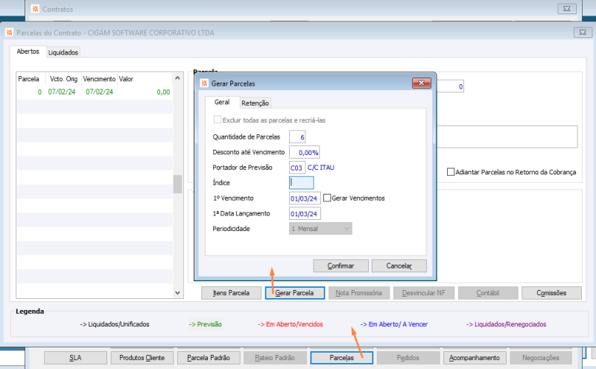Open the Comissões button
Viewport: 596px width, 369px height.
(551, 293)
